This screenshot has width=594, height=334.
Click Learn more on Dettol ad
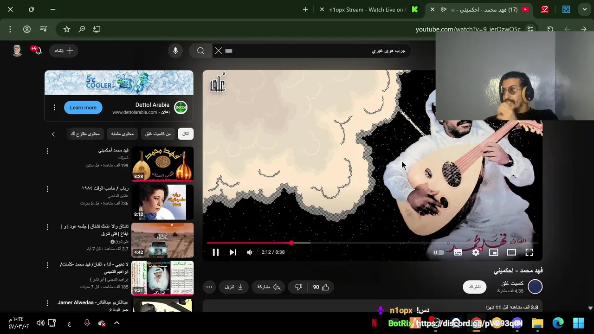click(x=83, y=108)
